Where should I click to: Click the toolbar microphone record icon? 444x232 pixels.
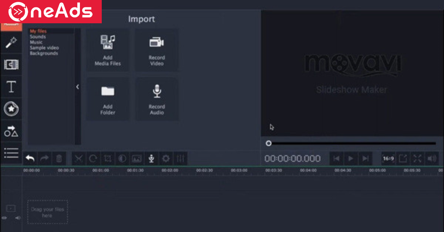tap(151, 159)
